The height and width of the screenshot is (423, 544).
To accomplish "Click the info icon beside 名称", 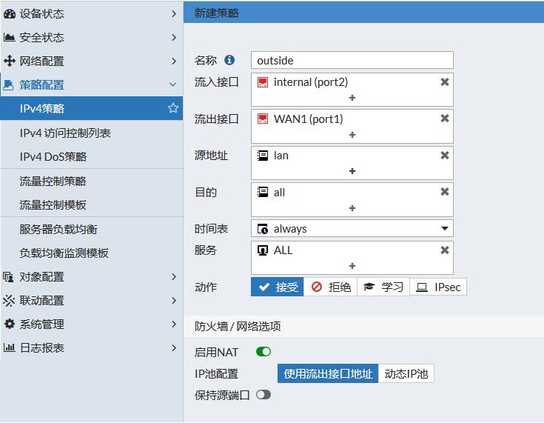I will (x=229, y=60).
